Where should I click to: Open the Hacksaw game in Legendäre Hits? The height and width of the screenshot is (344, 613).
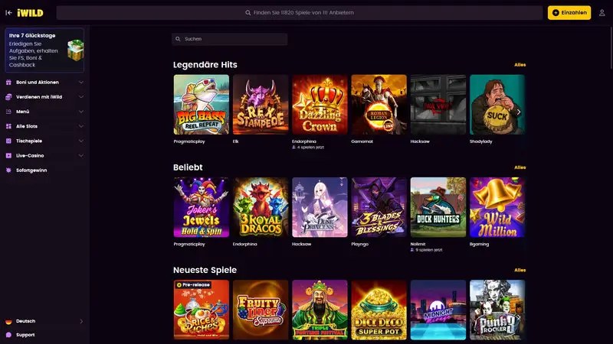point(438,105)
